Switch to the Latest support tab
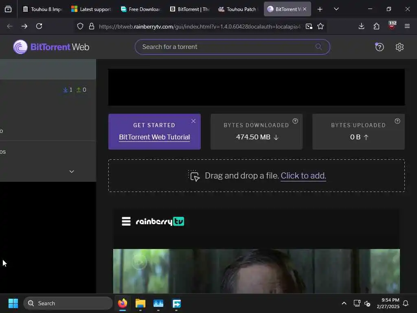The width and height of the screenshot is (417, 313). click(x=91, y=9)
